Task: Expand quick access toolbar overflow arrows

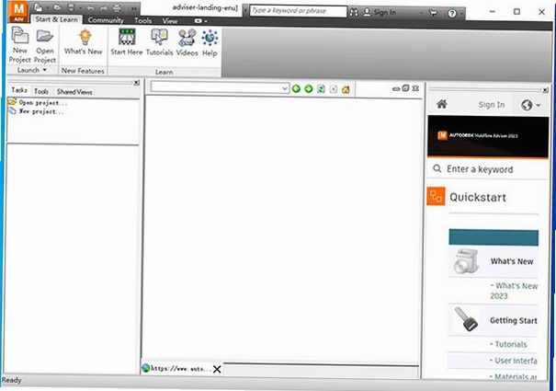Action: point(134,8)
